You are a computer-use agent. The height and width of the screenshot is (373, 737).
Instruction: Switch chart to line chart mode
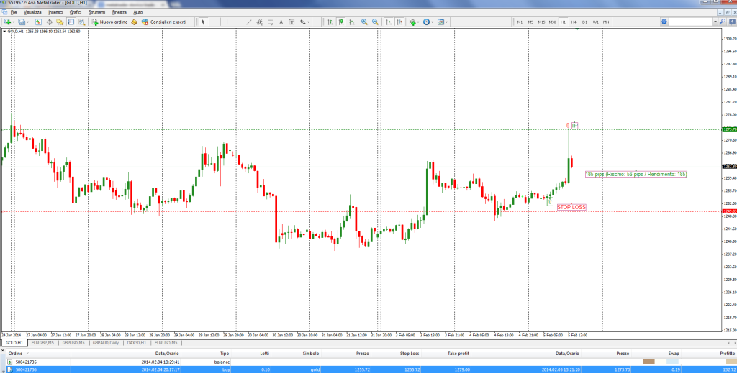[351, 22]
